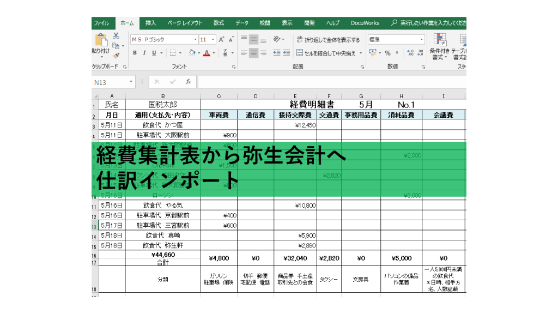Click the formula bar input field
The image size is (558, 314).
coord(327,82)
